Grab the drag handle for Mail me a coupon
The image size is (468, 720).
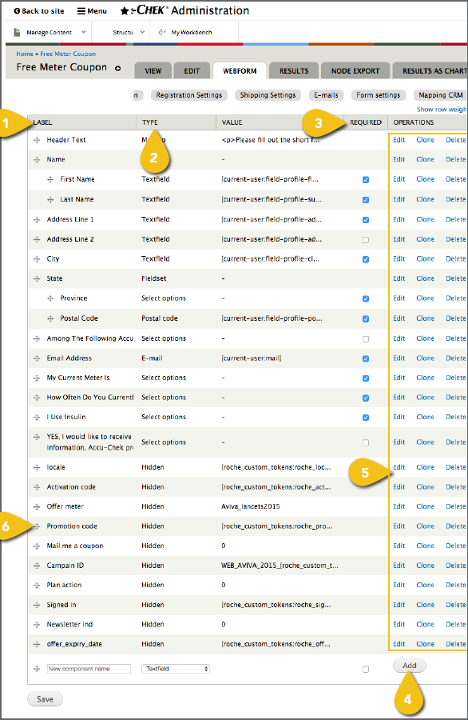tap(37, 546)
